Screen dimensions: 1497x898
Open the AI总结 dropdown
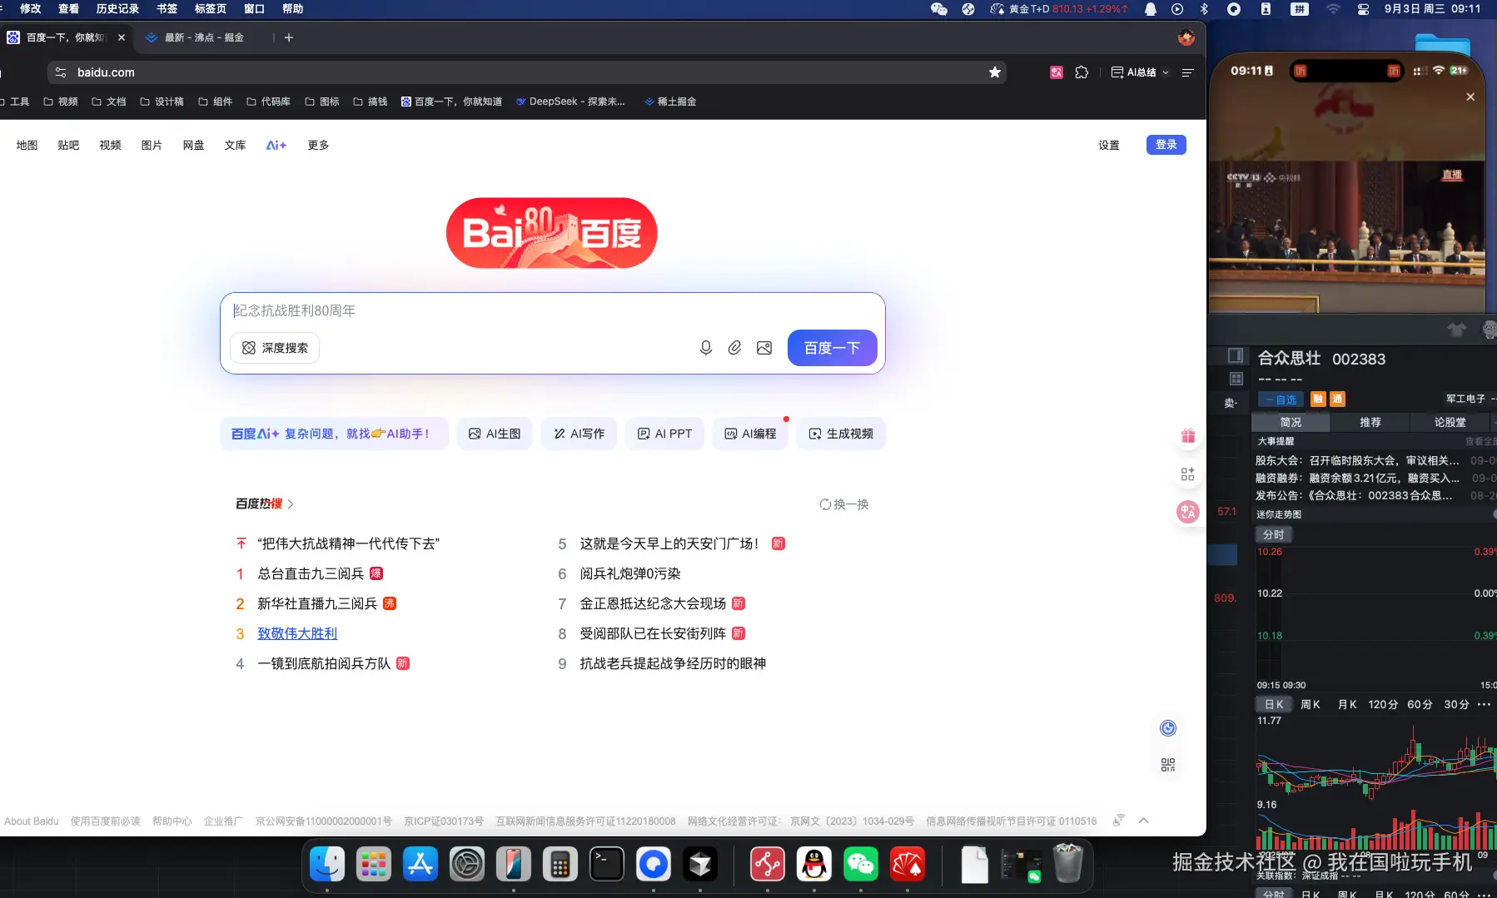point(1140,72)
